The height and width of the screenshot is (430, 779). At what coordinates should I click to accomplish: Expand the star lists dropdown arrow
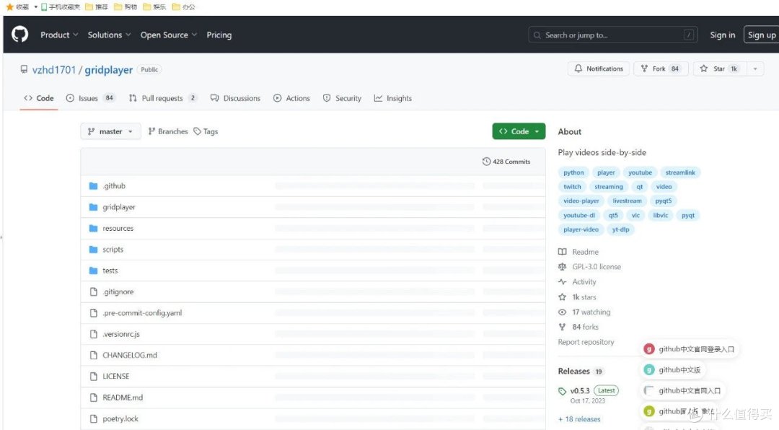(x=755, y=69)
